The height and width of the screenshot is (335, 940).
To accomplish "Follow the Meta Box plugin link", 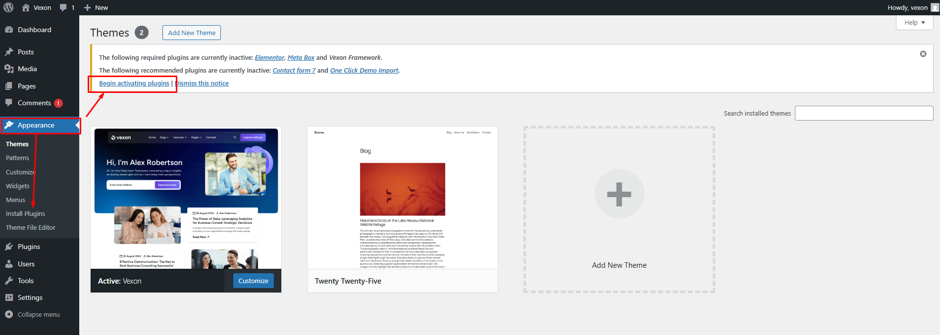I will pos(301,57).
